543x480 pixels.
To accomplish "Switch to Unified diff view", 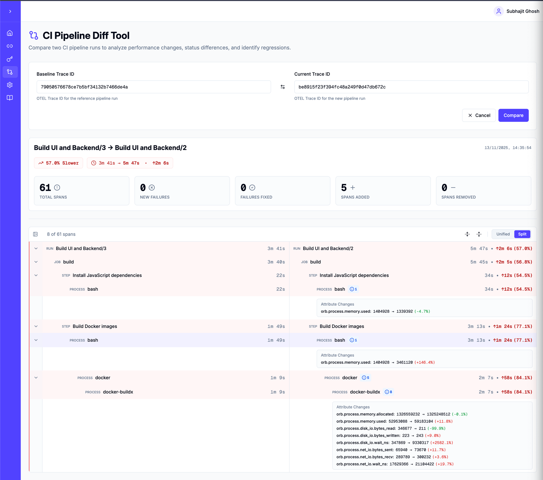I will pyautogui.click(x=503, y=234).
